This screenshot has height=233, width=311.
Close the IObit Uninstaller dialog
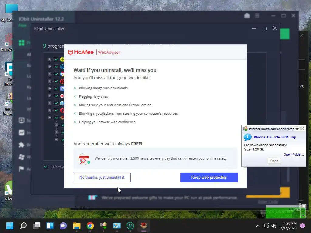(275, 28)
